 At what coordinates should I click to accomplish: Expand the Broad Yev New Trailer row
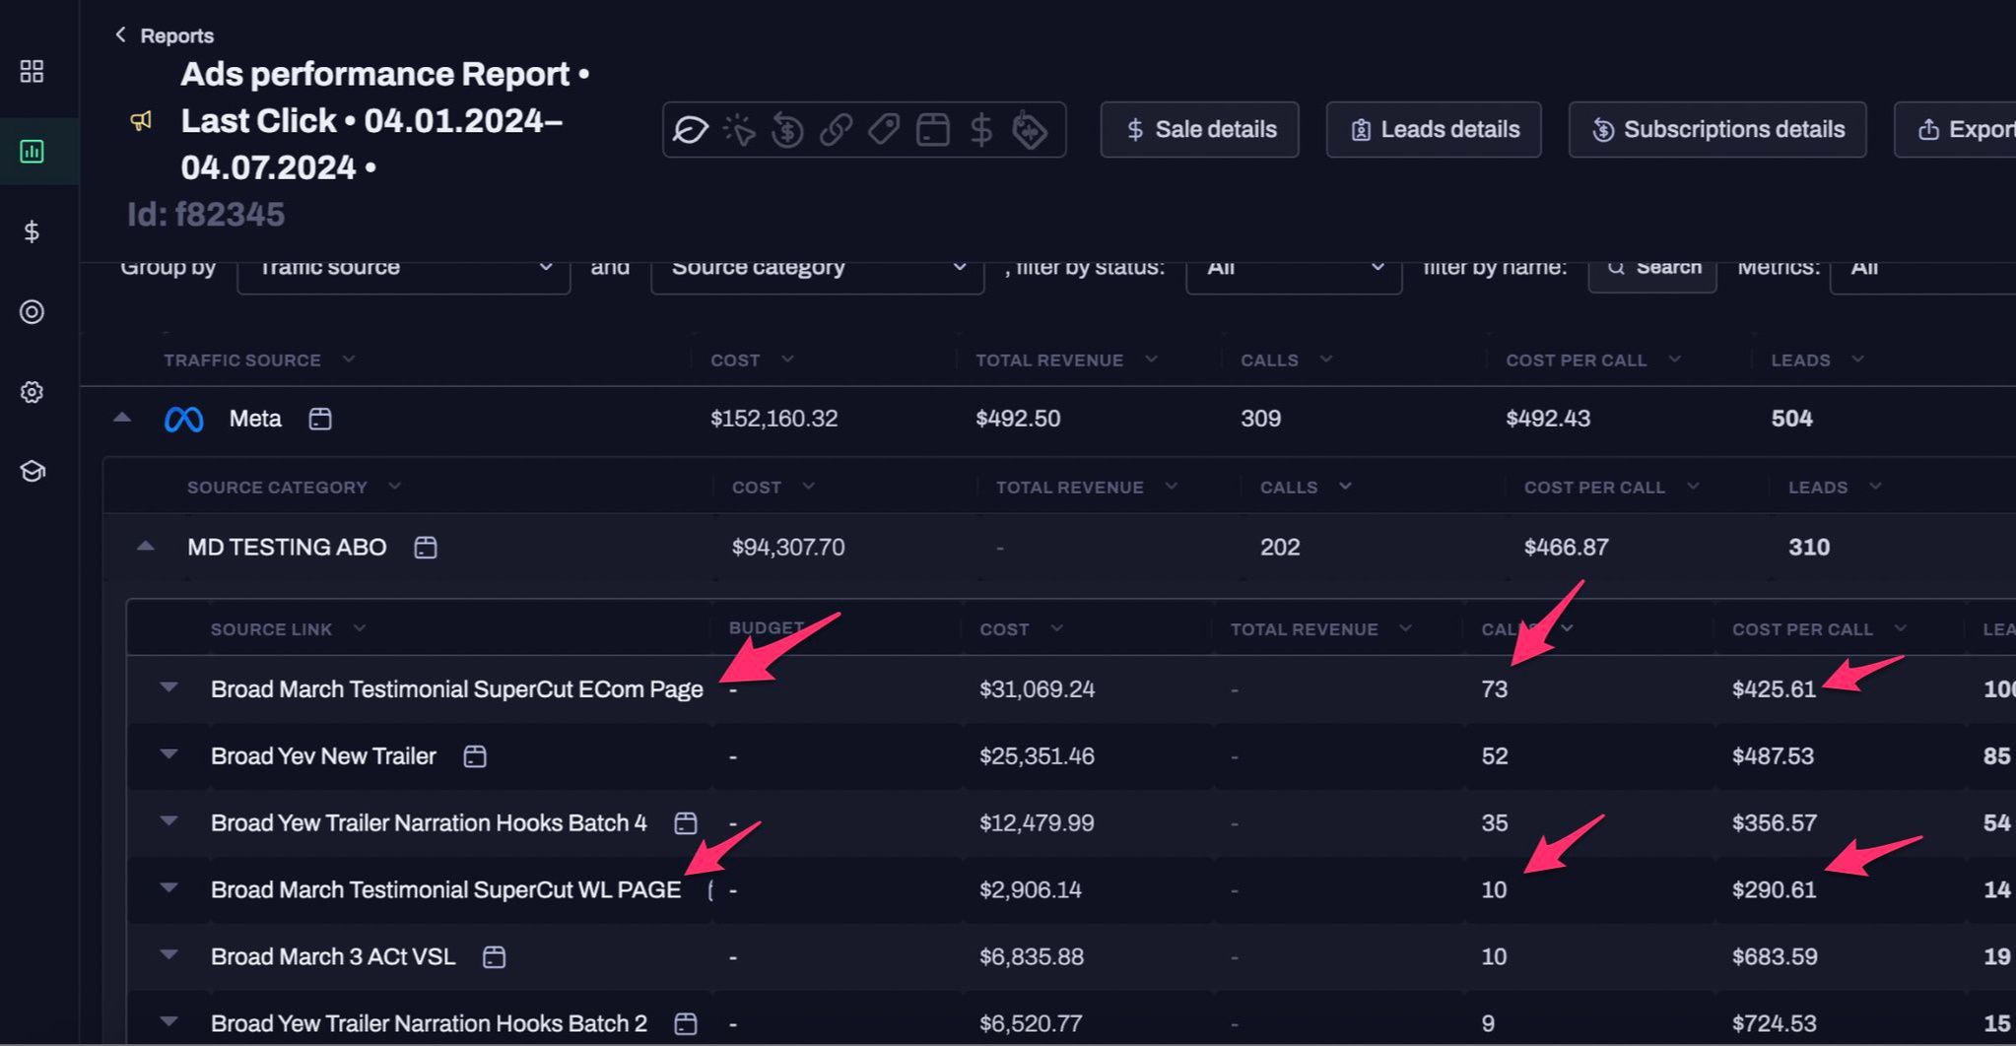(x=169, y=755)
